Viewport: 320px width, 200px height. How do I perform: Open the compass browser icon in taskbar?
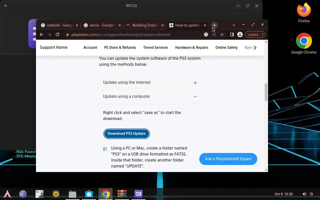pyautogui.click(x=23, y=194)
